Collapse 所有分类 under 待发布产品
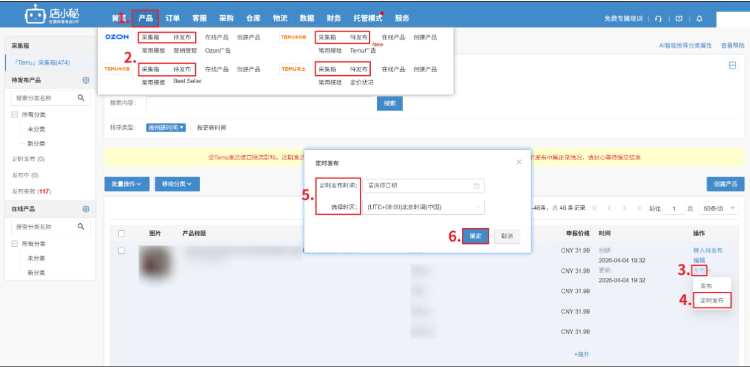This screenshot has height=367, width=750. coord(15,115)
